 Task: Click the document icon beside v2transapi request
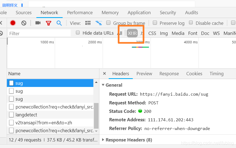coord(11,123)
